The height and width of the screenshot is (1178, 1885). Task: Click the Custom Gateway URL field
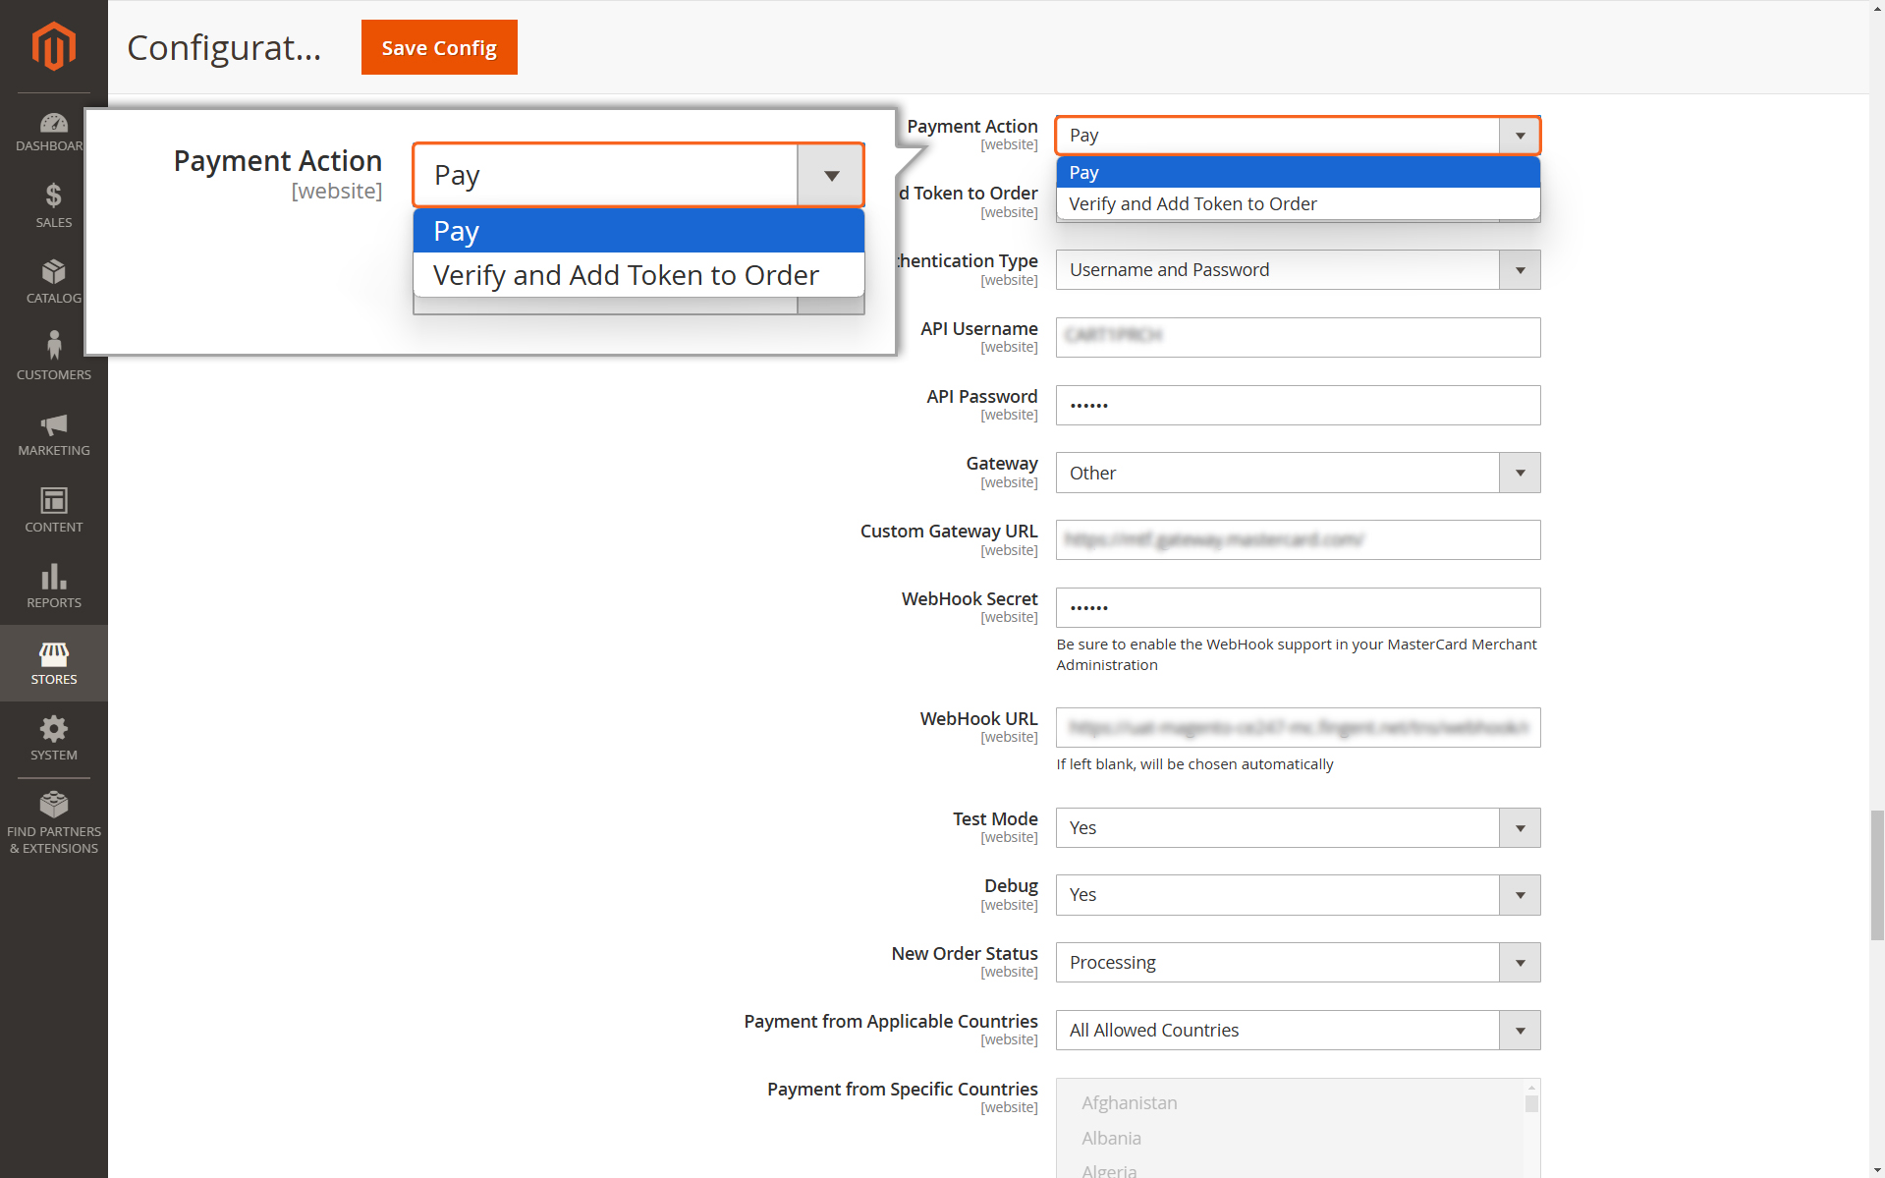click(1298, 540)
